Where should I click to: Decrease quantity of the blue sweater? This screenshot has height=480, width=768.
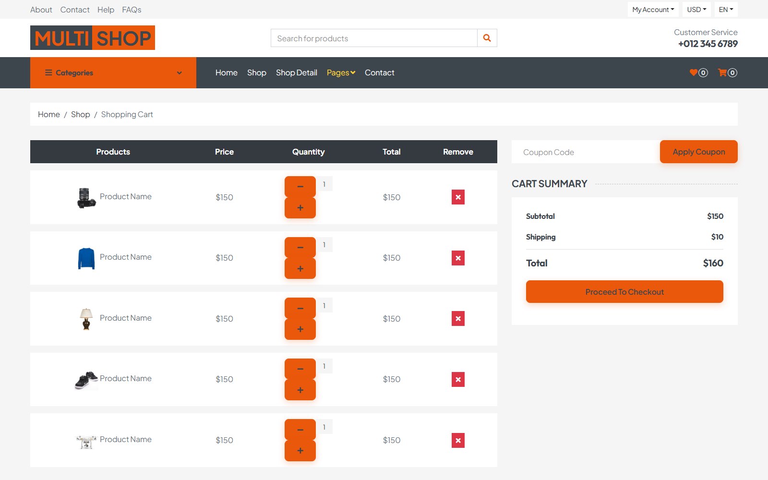(x=300, y=247)
